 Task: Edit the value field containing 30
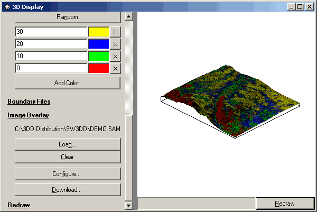[51, 32]
